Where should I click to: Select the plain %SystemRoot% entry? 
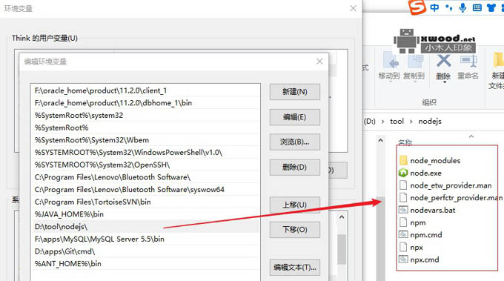[145, 128]
